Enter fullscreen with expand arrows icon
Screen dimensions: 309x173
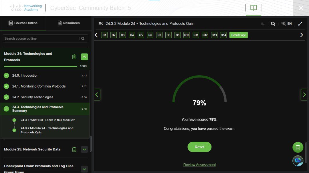click(x=300, y=24)
